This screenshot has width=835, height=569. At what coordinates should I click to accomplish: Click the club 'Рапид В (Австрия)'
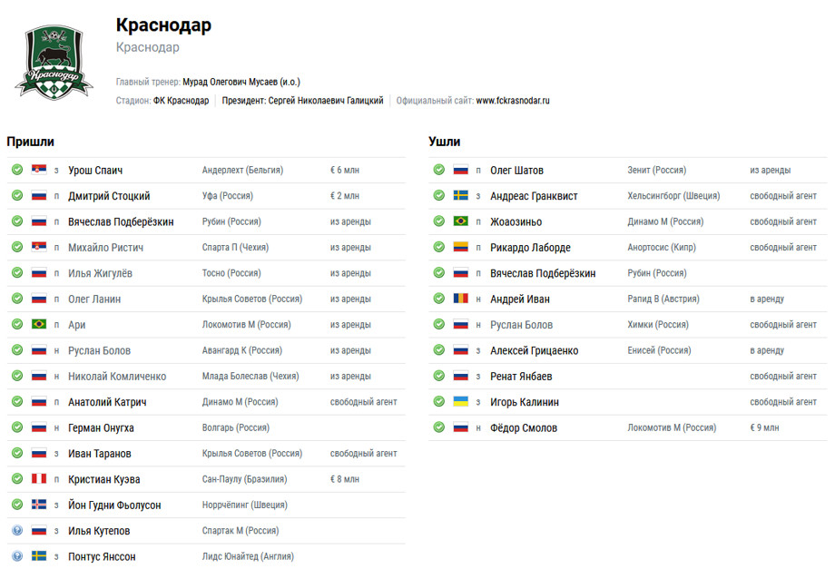(663, 299)
